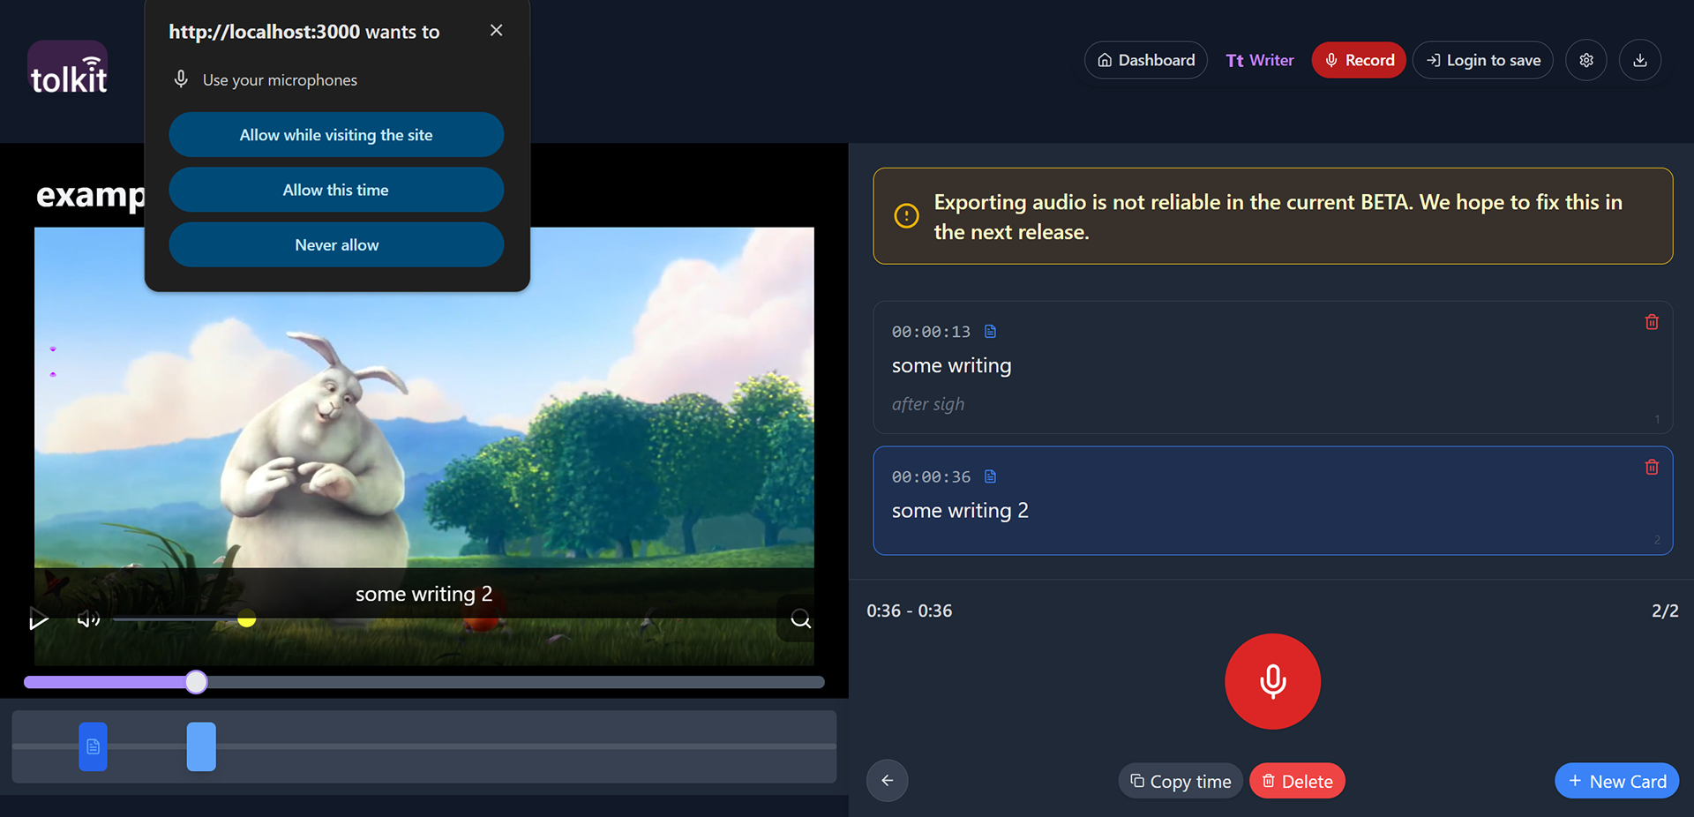
Task: Click the "Use your microphones" permission text
Action: (280, 80)
